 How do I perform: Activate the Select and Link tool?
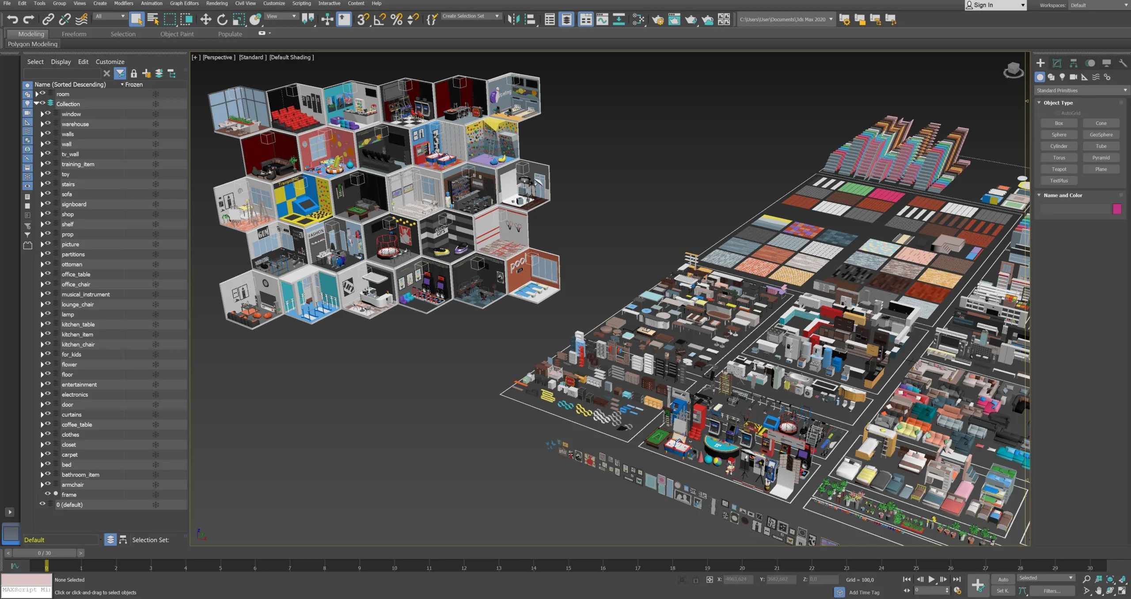(48, 19)
